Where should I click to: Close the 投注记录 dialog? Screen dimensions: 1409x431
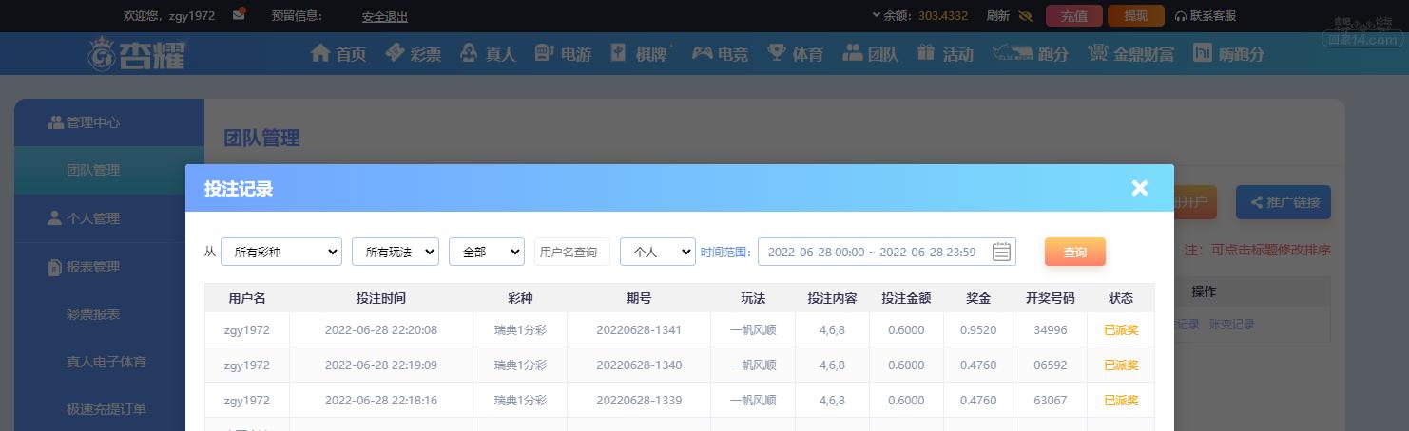[x=1140, y=188]
